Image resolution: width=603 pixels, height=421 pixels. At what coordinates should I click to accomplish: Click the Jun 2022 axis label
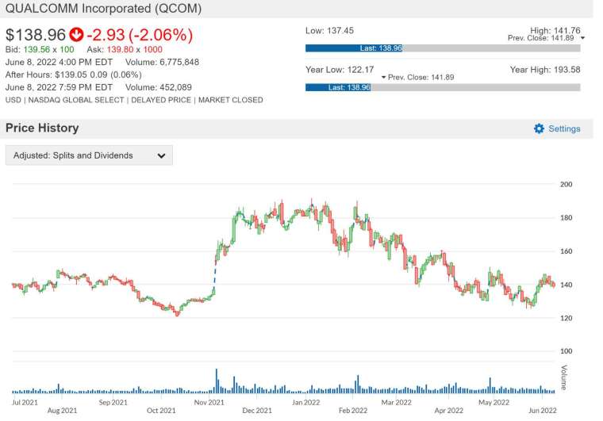pos(542,410)
